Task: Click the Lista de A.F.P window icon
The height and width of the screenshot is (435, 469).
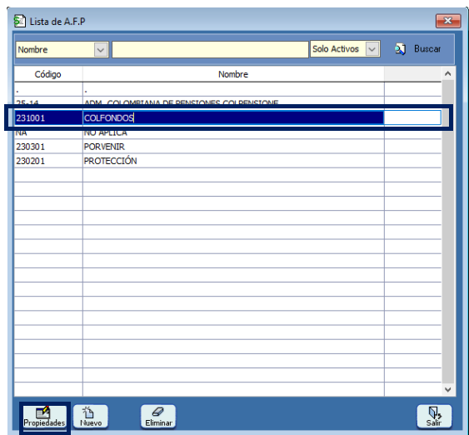Action: 20,21
